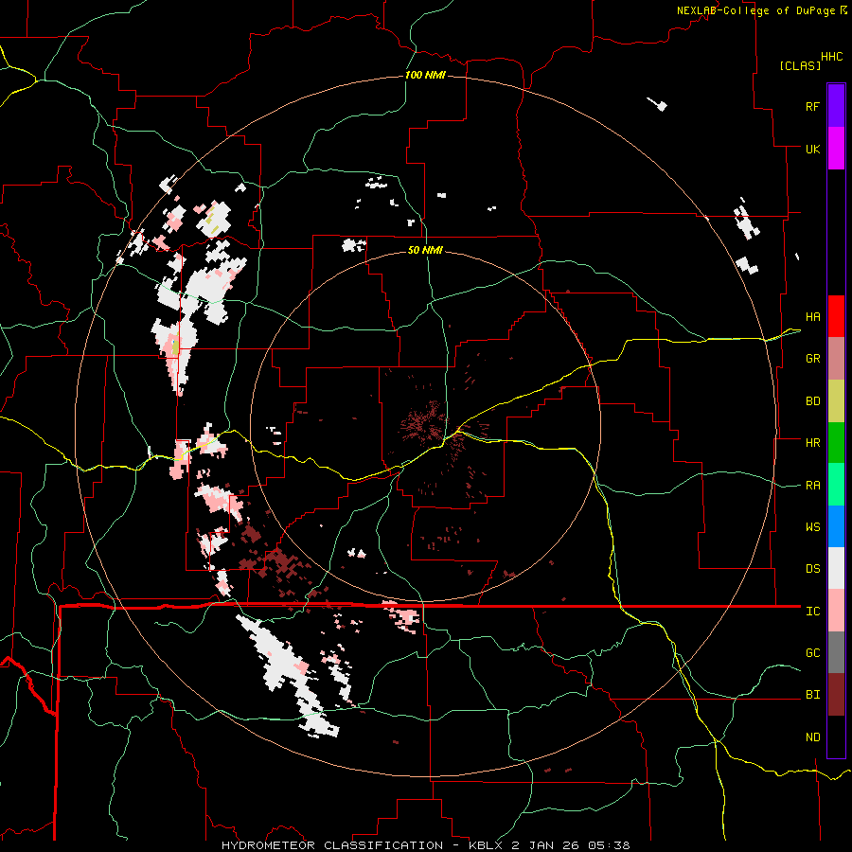
Task: Click the HR legend label
Action: [x=812, y=443]
